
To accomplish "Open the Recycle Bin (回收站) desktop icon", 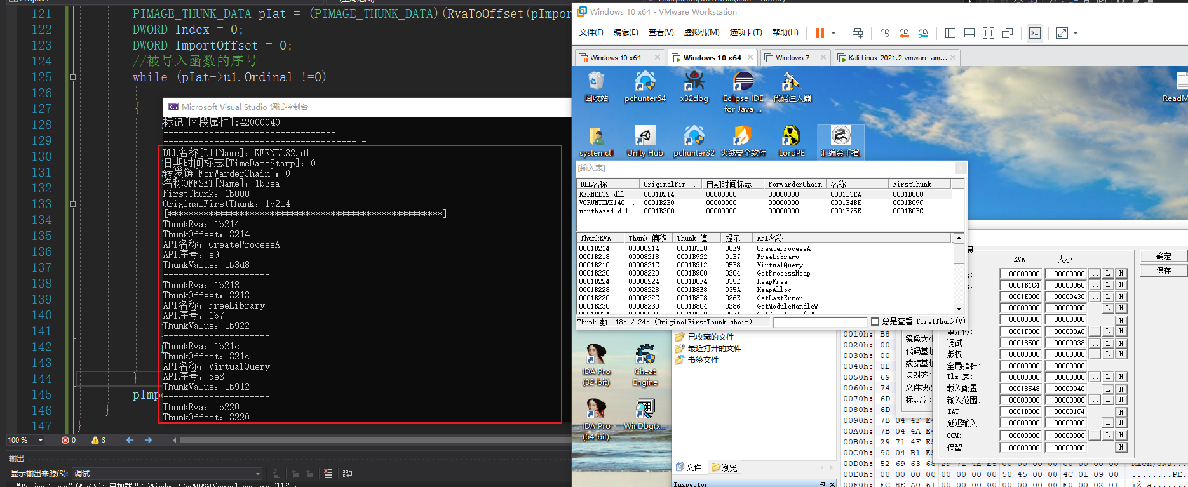I will [x=597, y=86].
